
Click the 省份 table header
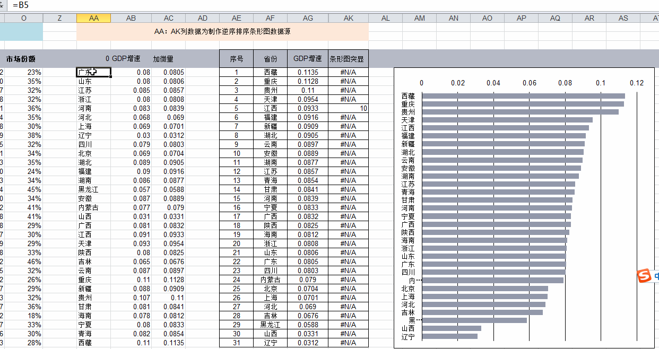coord(271,59)
